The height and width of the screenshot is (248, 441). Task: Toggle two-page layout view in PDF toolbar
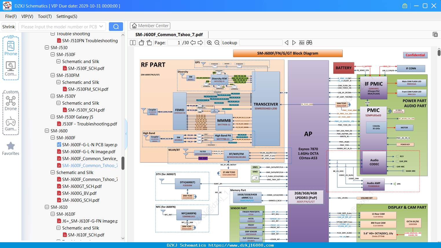[x=133, y=43]
